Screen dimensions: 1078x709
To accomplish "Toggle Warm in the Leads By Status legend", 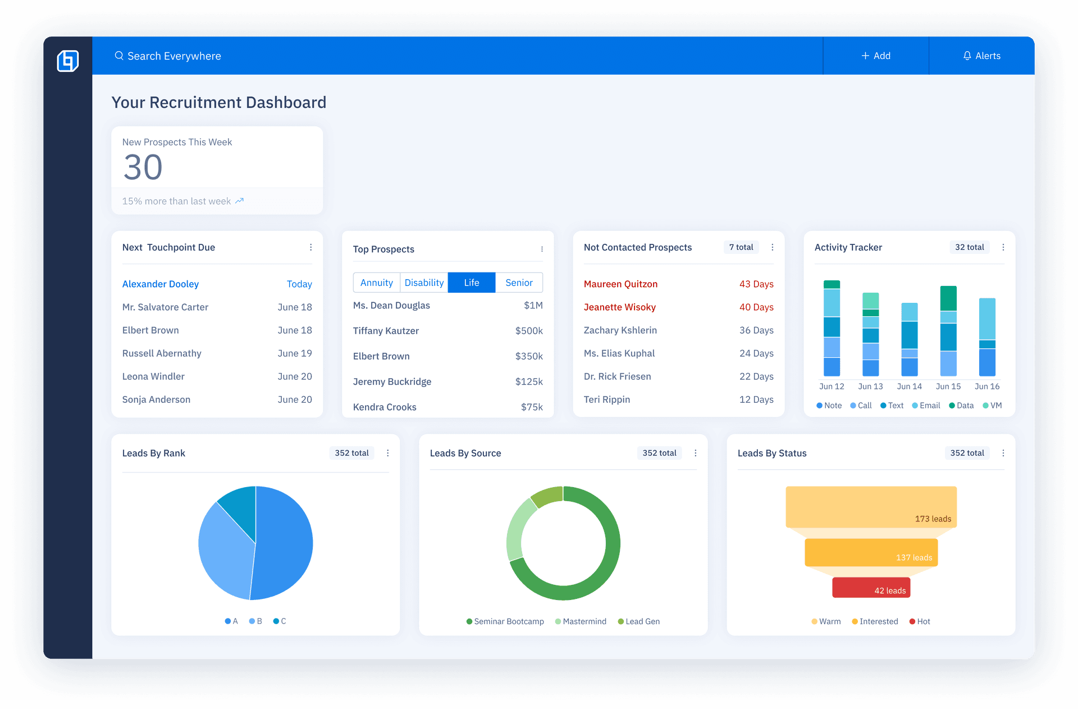I will pos(825,621).
